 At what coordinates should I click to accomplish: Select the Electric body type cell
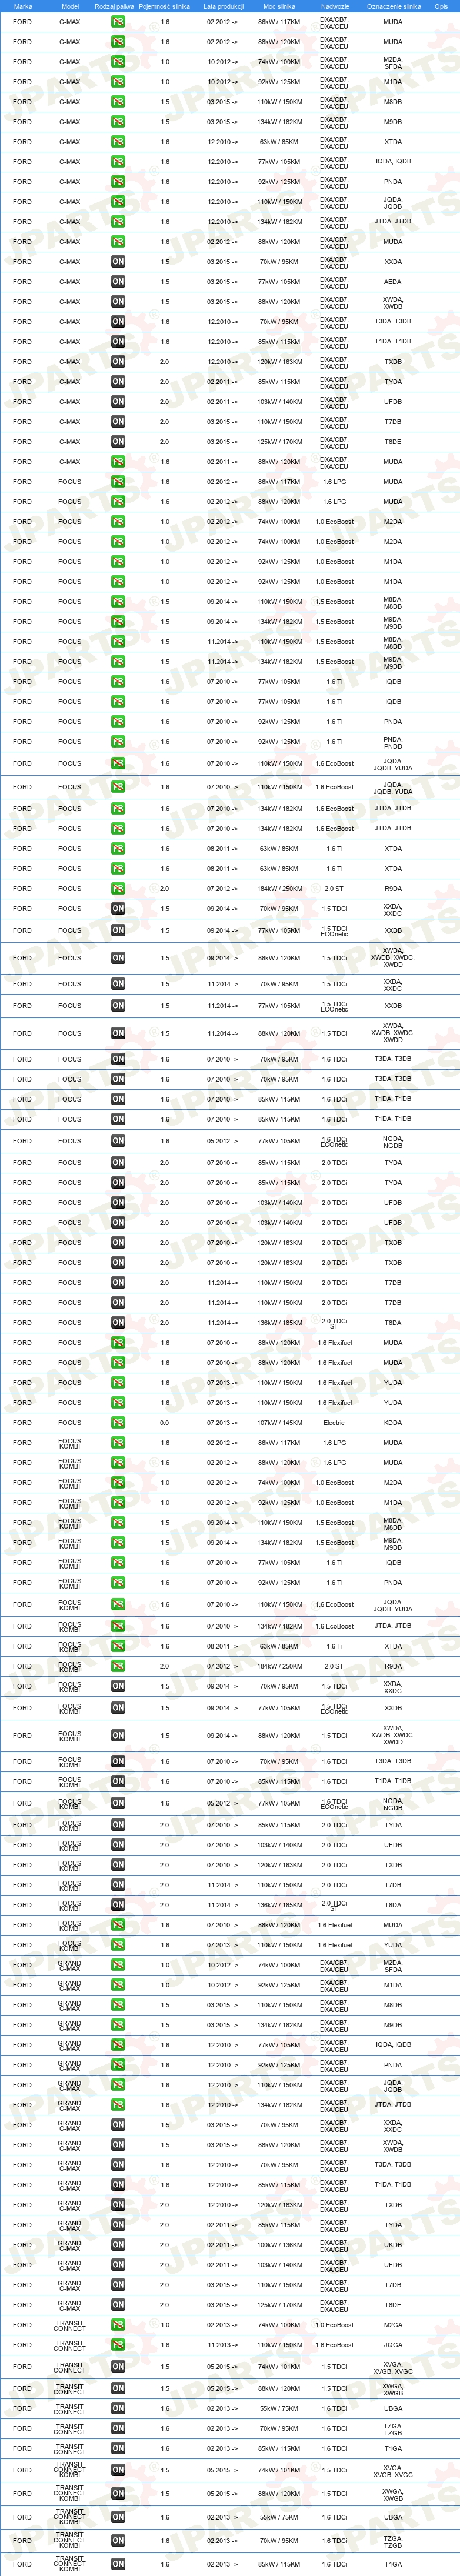(334, 1422)
